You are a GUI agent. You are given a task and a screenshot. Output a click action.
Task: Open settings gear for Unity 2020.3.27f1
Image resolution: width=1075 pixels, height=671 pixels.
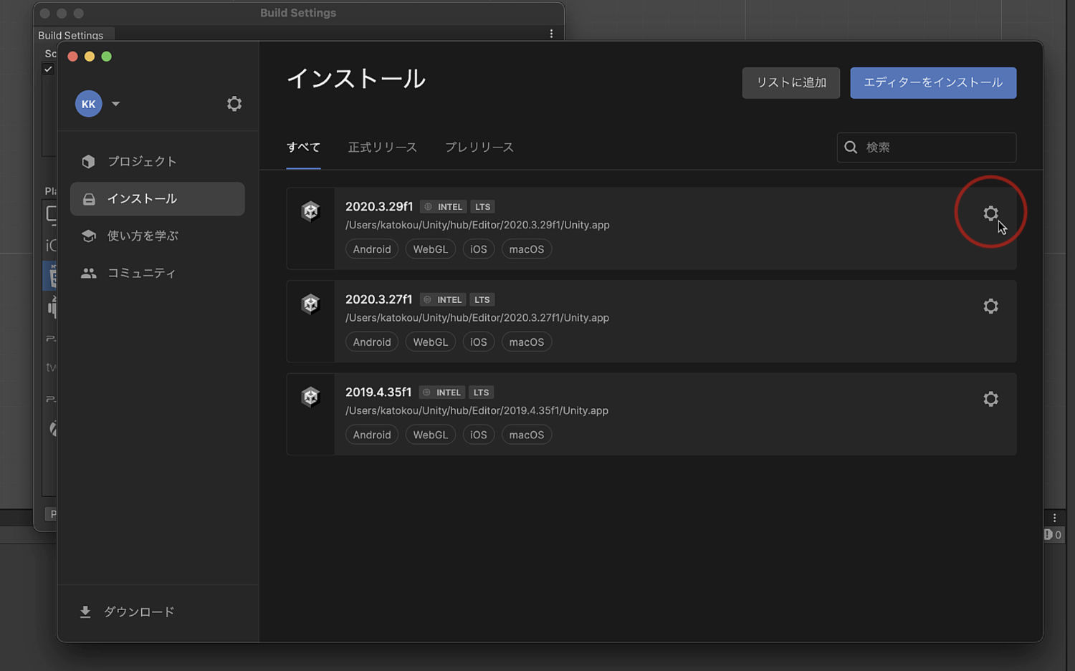(x=990, y=306)
